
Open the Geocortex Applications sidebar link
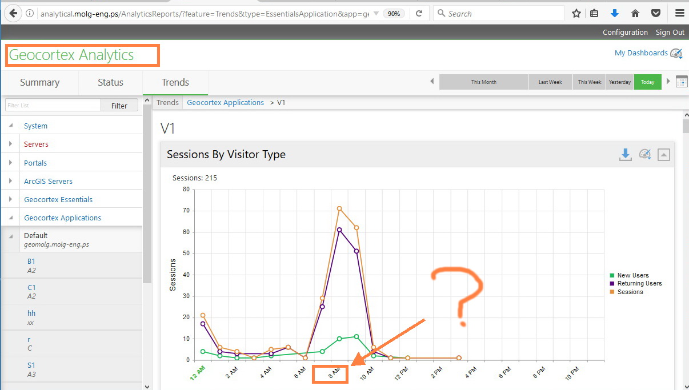pos(62,218)
